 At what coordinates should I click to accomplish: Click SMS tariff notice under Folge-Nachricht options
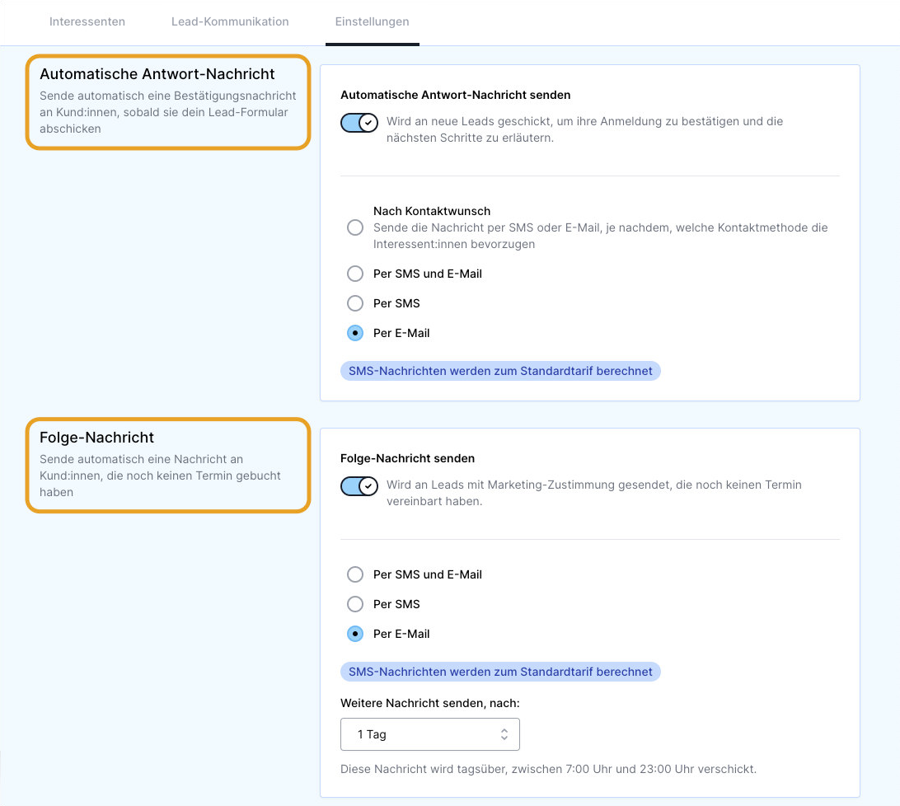coord(500,672)
